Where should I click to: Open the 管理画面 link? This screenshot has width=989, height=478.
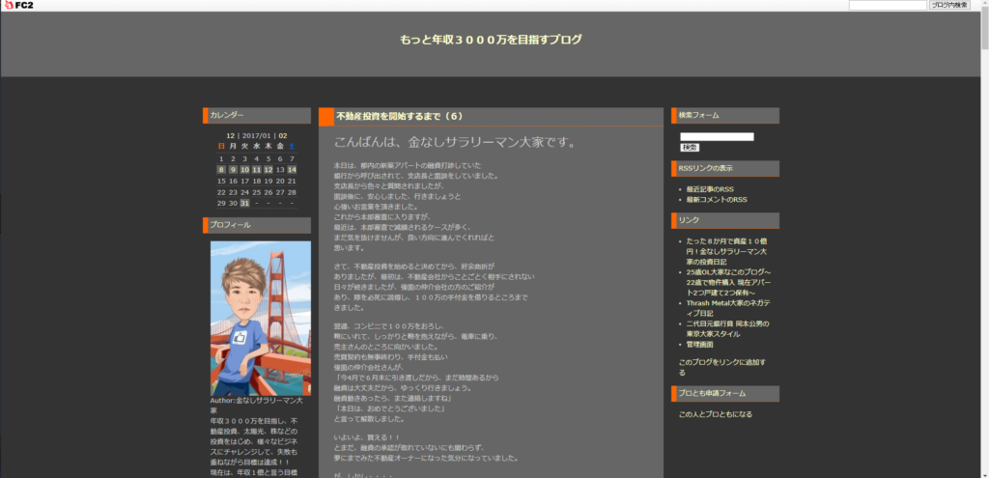(699, 345)
